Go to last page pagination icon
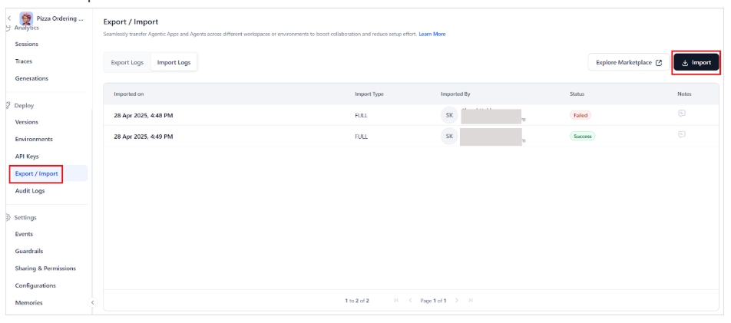This screenshot has height=323, width=731. coord(471,301)
